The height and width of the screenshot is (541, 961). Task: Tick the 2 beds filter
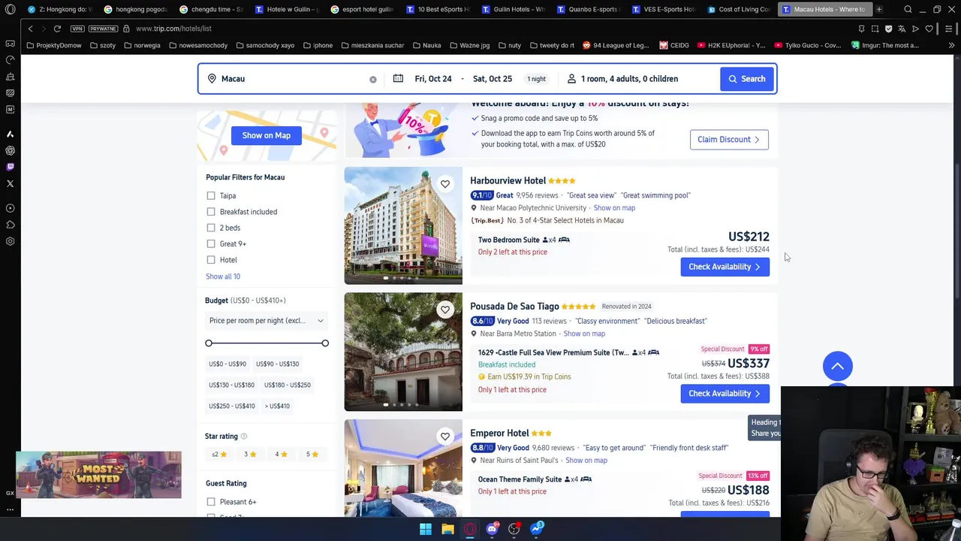pyautogui.click(x=211, y=228)
